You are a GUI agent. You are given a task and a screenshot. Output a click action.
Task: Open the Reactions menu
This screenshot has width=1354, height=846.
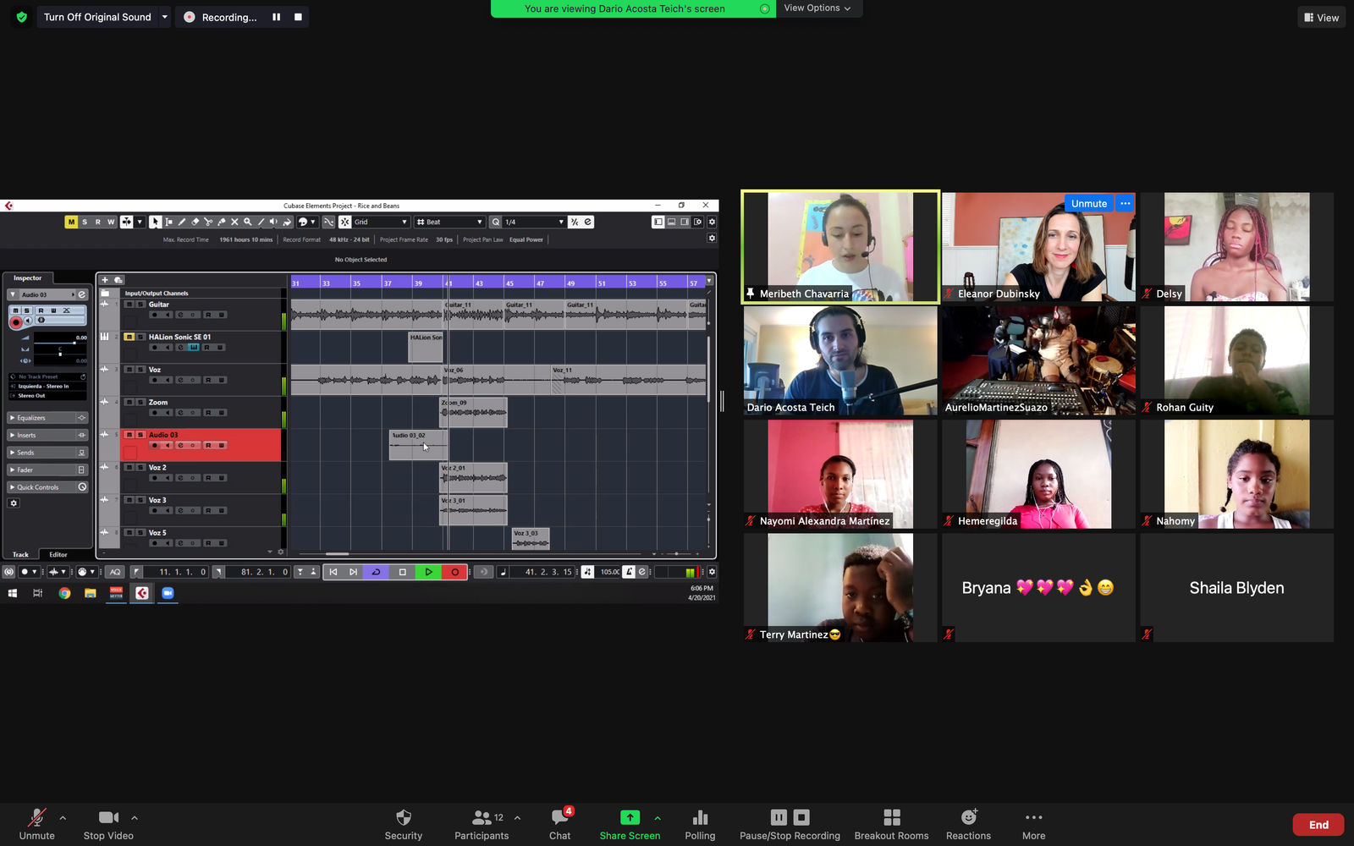(968, 817)
